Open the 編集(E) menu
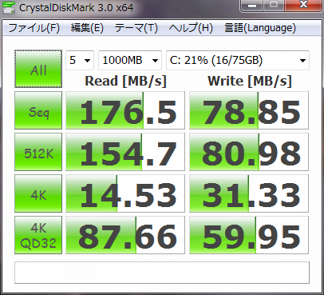Screen dimensions: 324x295 (87, 28)
